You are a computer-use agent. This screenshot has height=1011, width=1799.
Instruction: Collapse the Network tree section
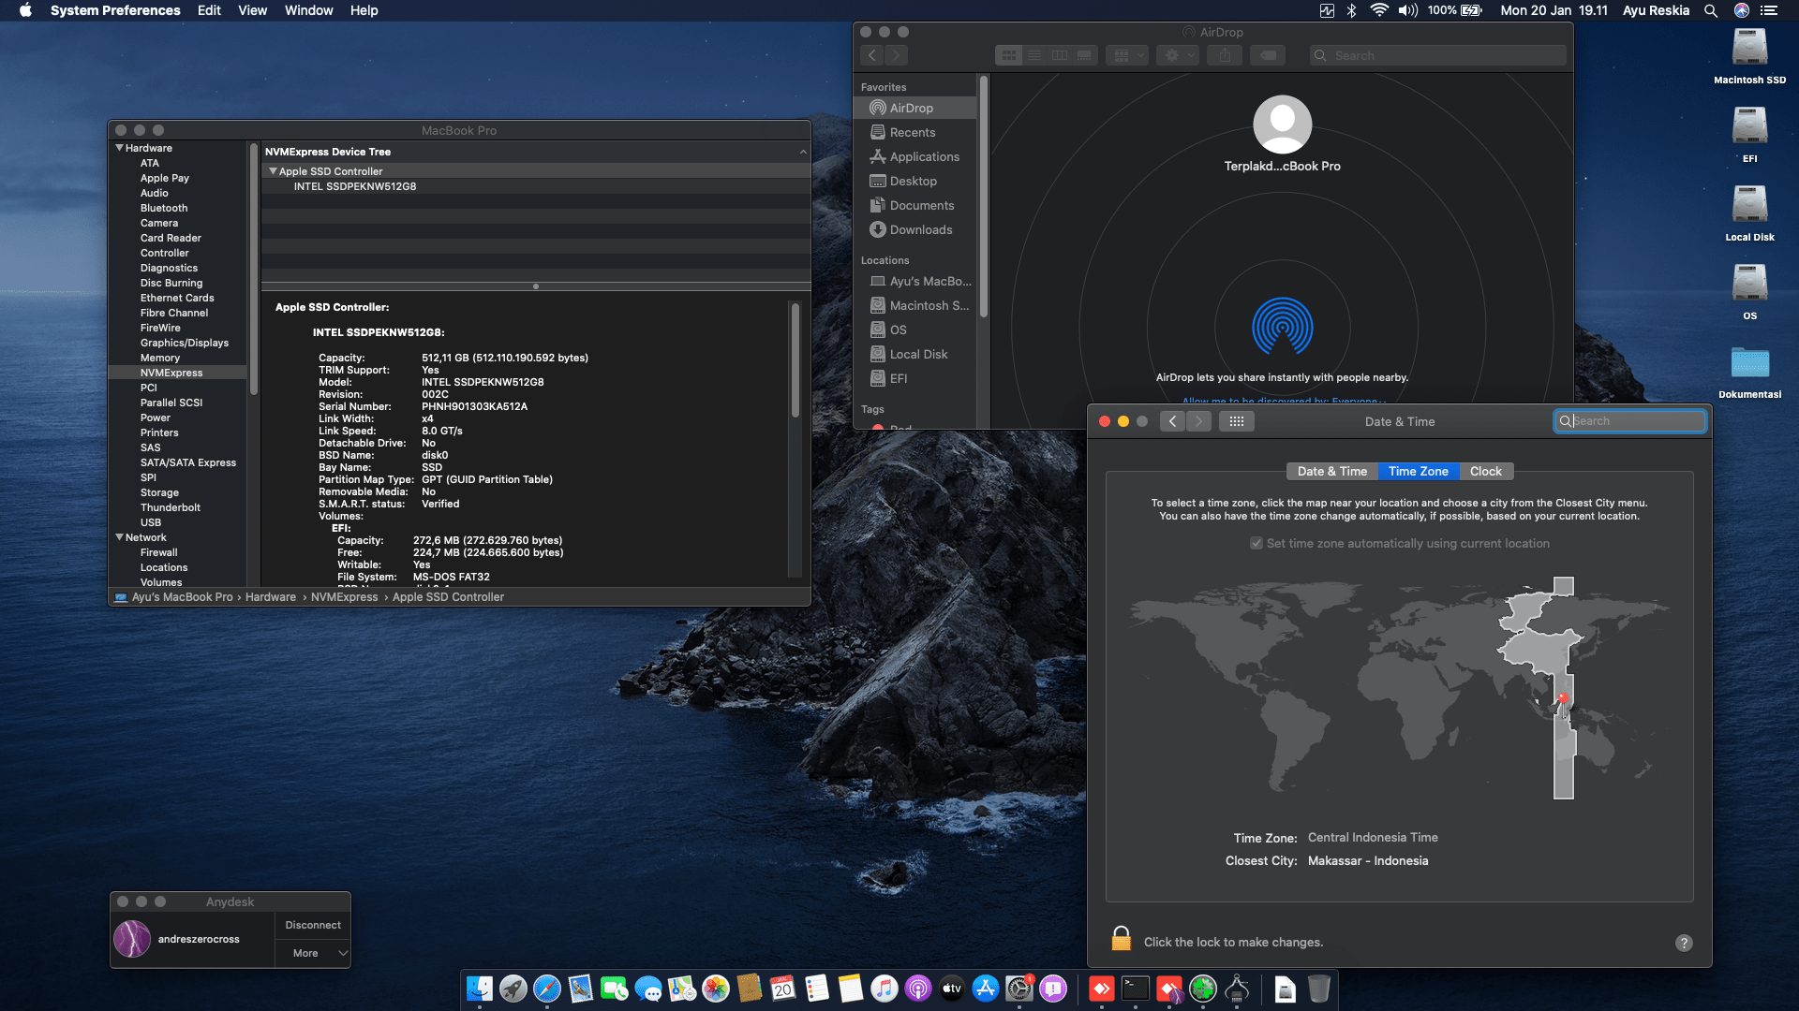(120, 537)
